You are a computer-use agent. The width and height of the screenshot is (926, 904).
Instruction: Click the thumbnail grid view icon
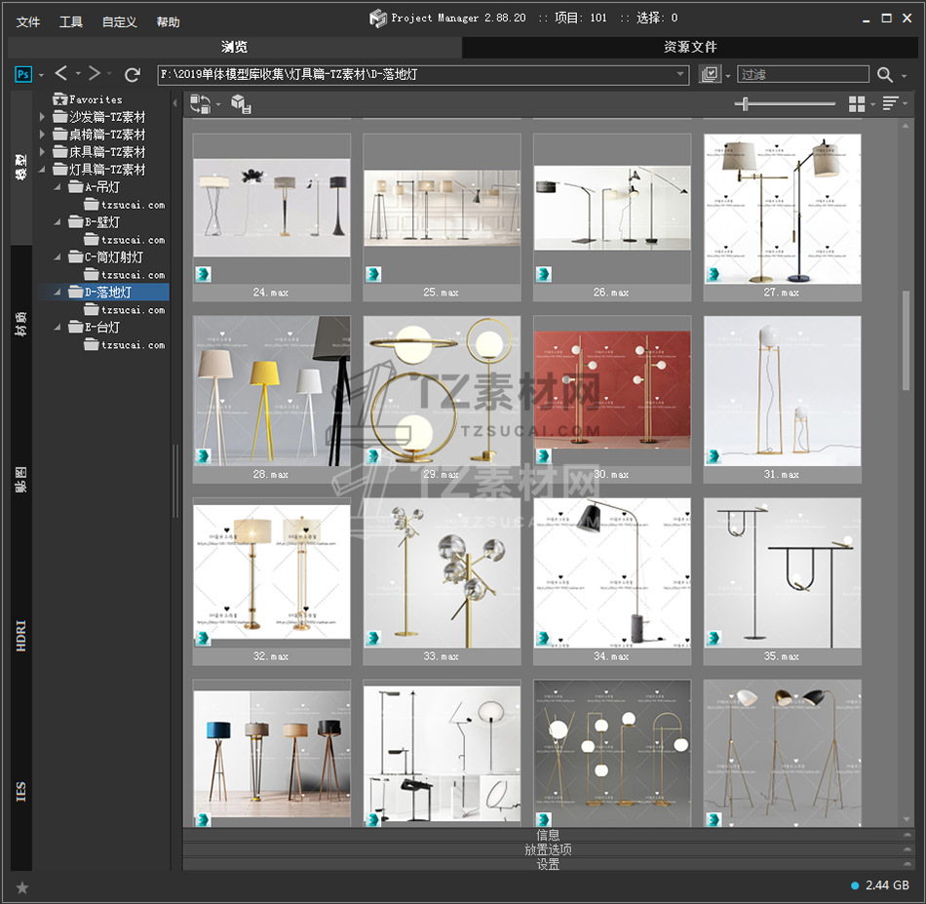(x=857, y=104)
